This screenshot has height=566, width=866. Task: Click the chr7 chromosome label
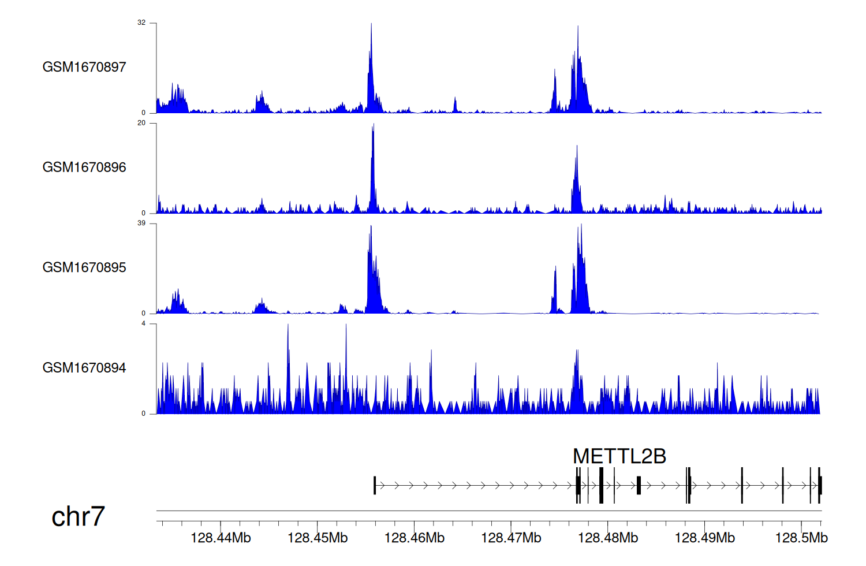click(78, 516)
